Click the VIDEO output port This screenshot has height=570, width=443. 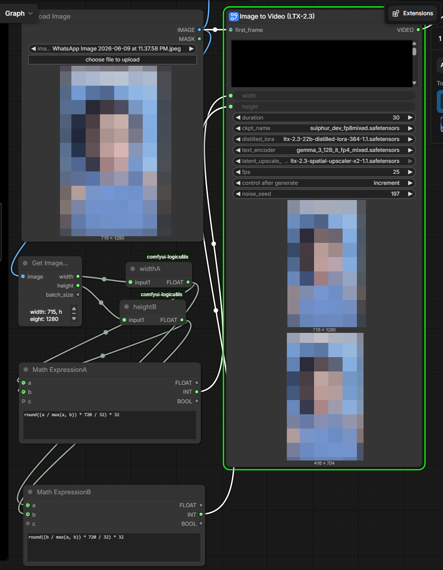[418, 30]
